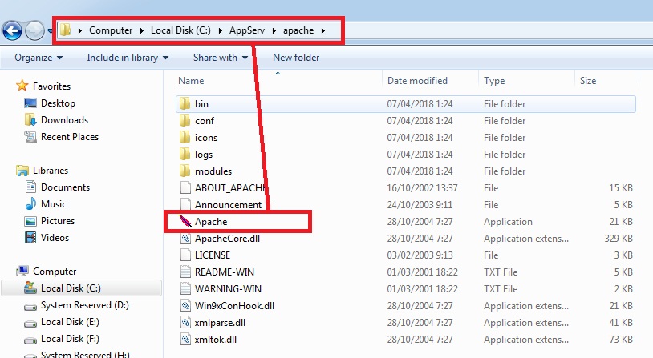Click the Recent Places icon in Favorites
Image resolution: width=653 pixels, height=358 pixels.
30,137
